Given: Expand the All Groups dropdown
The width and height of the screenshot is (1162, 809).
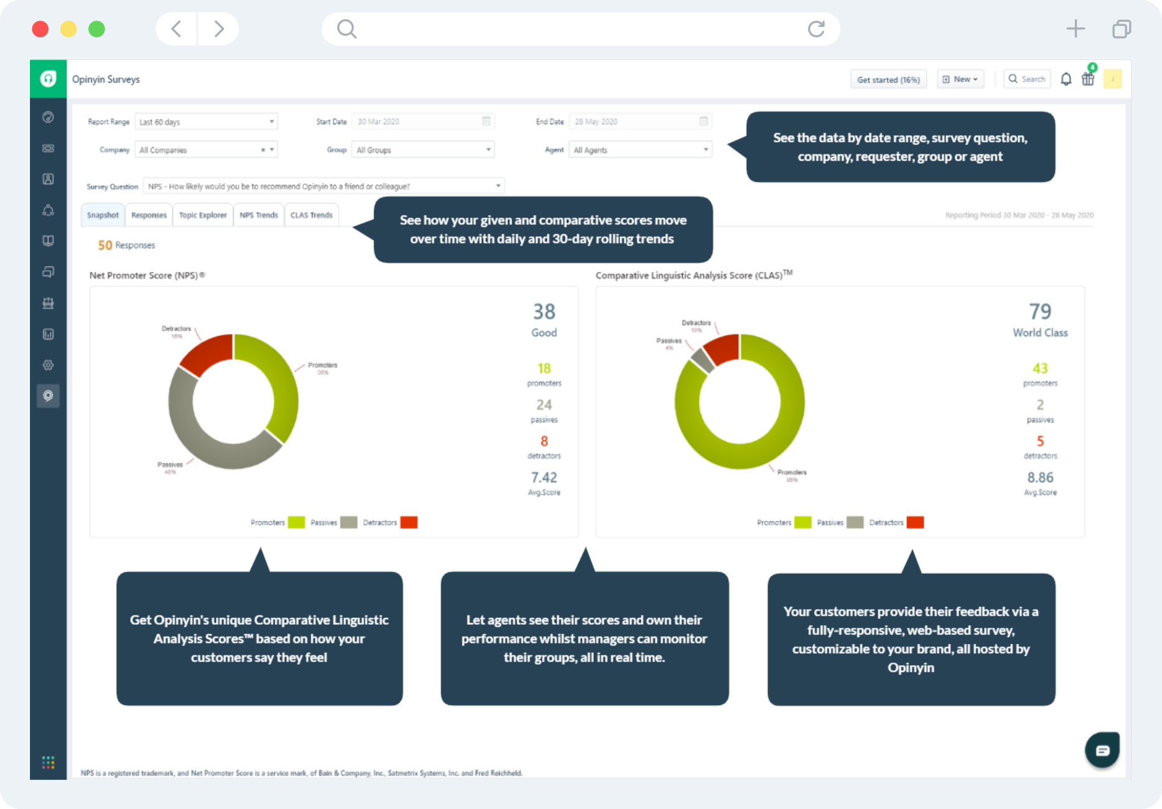Looking at the screenshot, I should click(423, 150).
